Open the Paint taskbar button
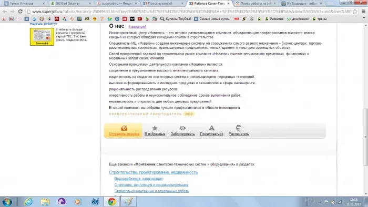Image resolution: width=368 pixels, height=207 pixels. [128, 202]
